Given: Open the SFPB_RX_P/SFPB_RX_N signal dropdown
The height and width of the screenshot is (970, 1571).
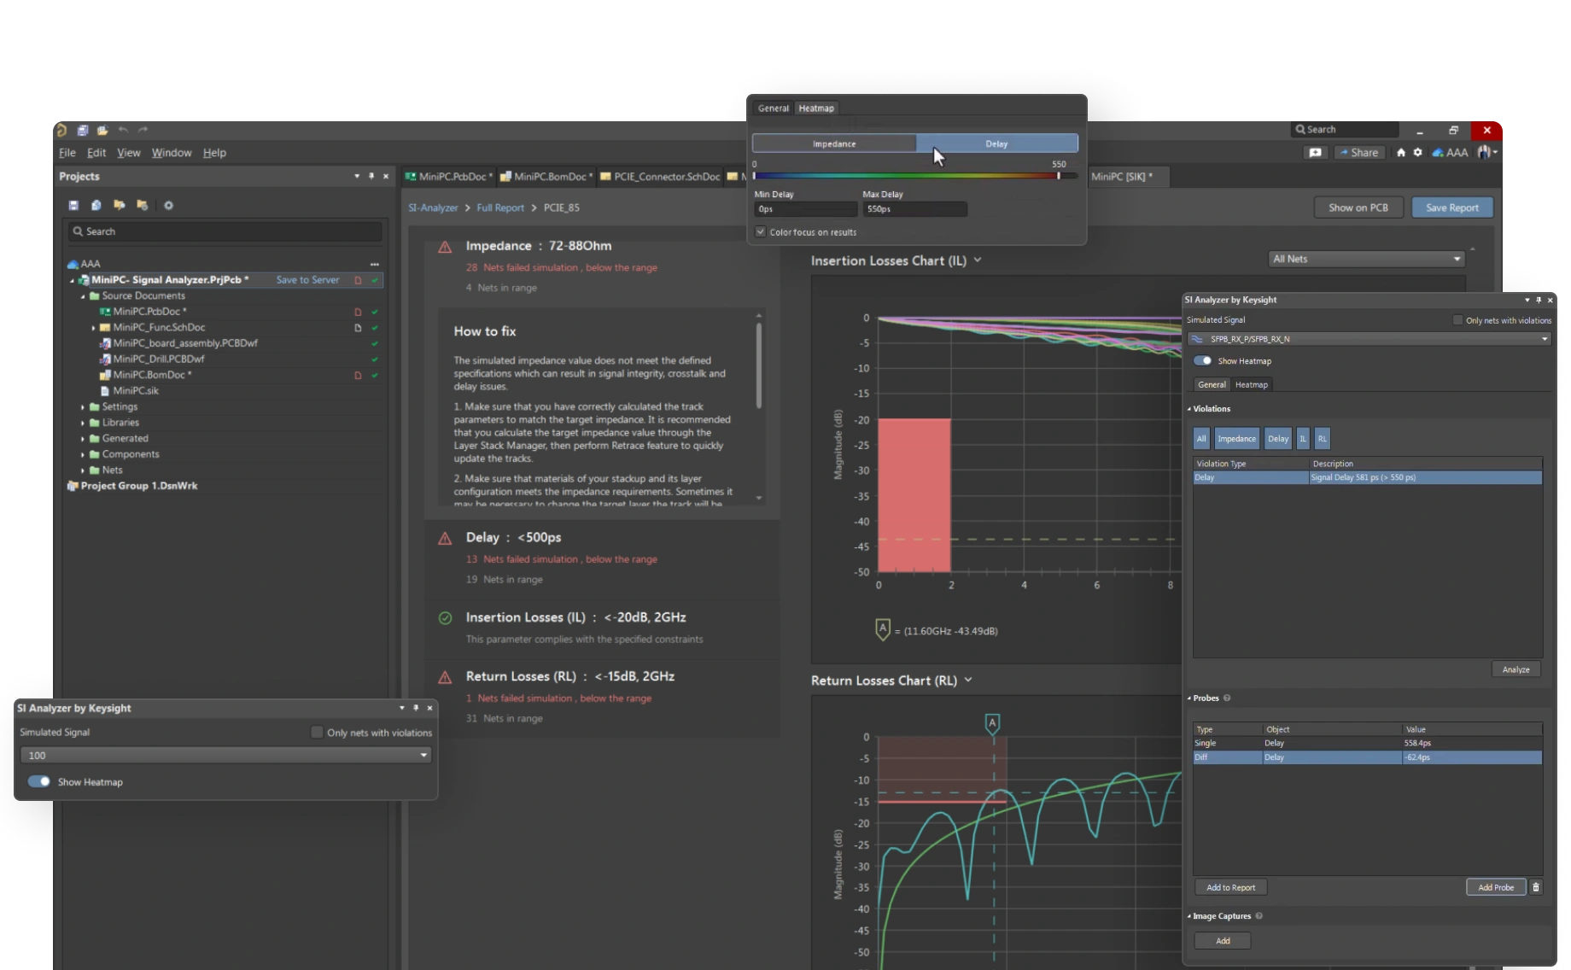Looking at the screenshot, I should point(1369,339).
